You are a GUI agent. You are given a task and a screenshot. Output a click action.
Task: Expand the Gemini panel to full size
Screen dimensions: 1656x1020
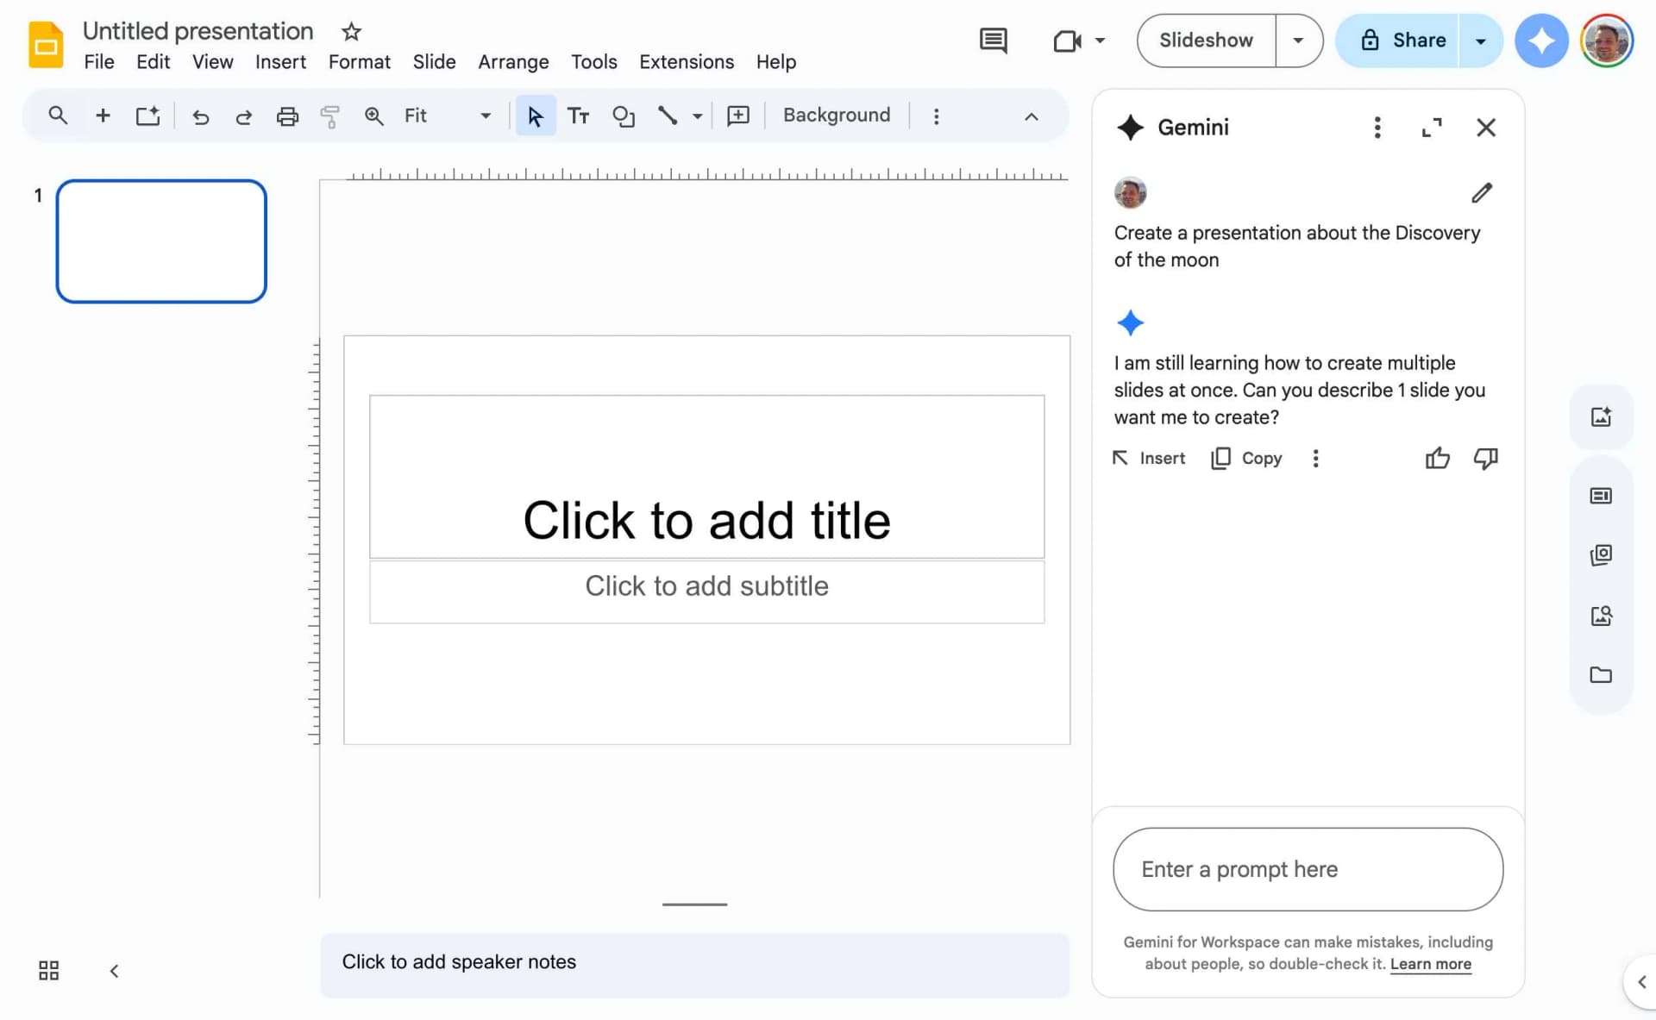pyautogui.click(x=1432, y=128)
